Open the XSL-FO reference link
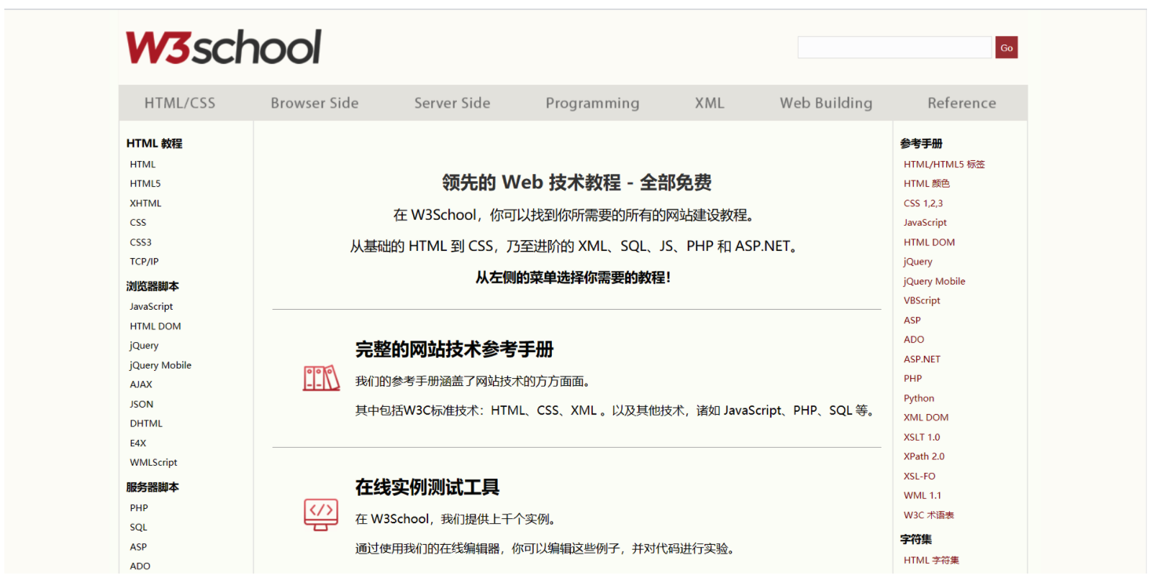The image size is (1160, 575). point(920,477)
